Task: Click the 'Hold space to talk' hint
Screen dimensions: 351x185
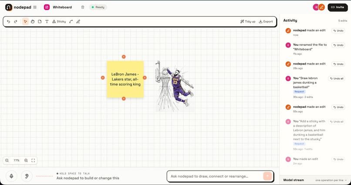Action: (73, 173)
